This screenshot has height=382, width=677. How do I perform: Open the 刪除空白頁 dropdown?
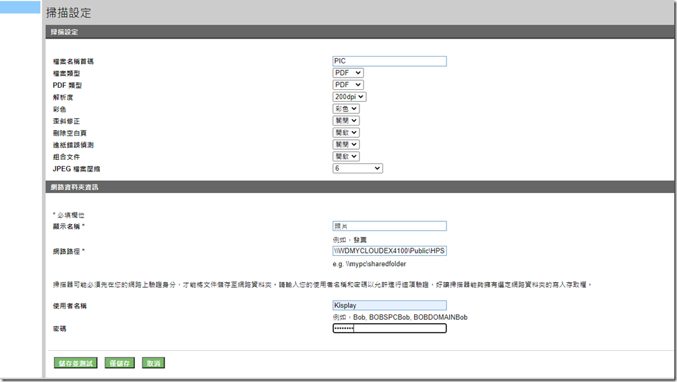(346, 133)
